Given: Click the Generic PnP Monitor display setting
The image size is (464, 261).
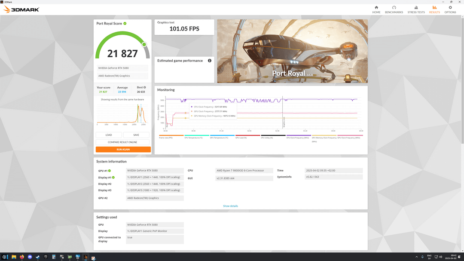Looking at the screenshot, I should tap(155, 231).
